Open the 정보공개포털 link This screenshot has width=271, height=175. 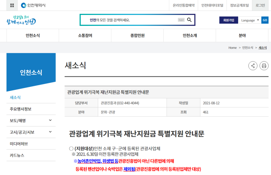tap(239, 5)
